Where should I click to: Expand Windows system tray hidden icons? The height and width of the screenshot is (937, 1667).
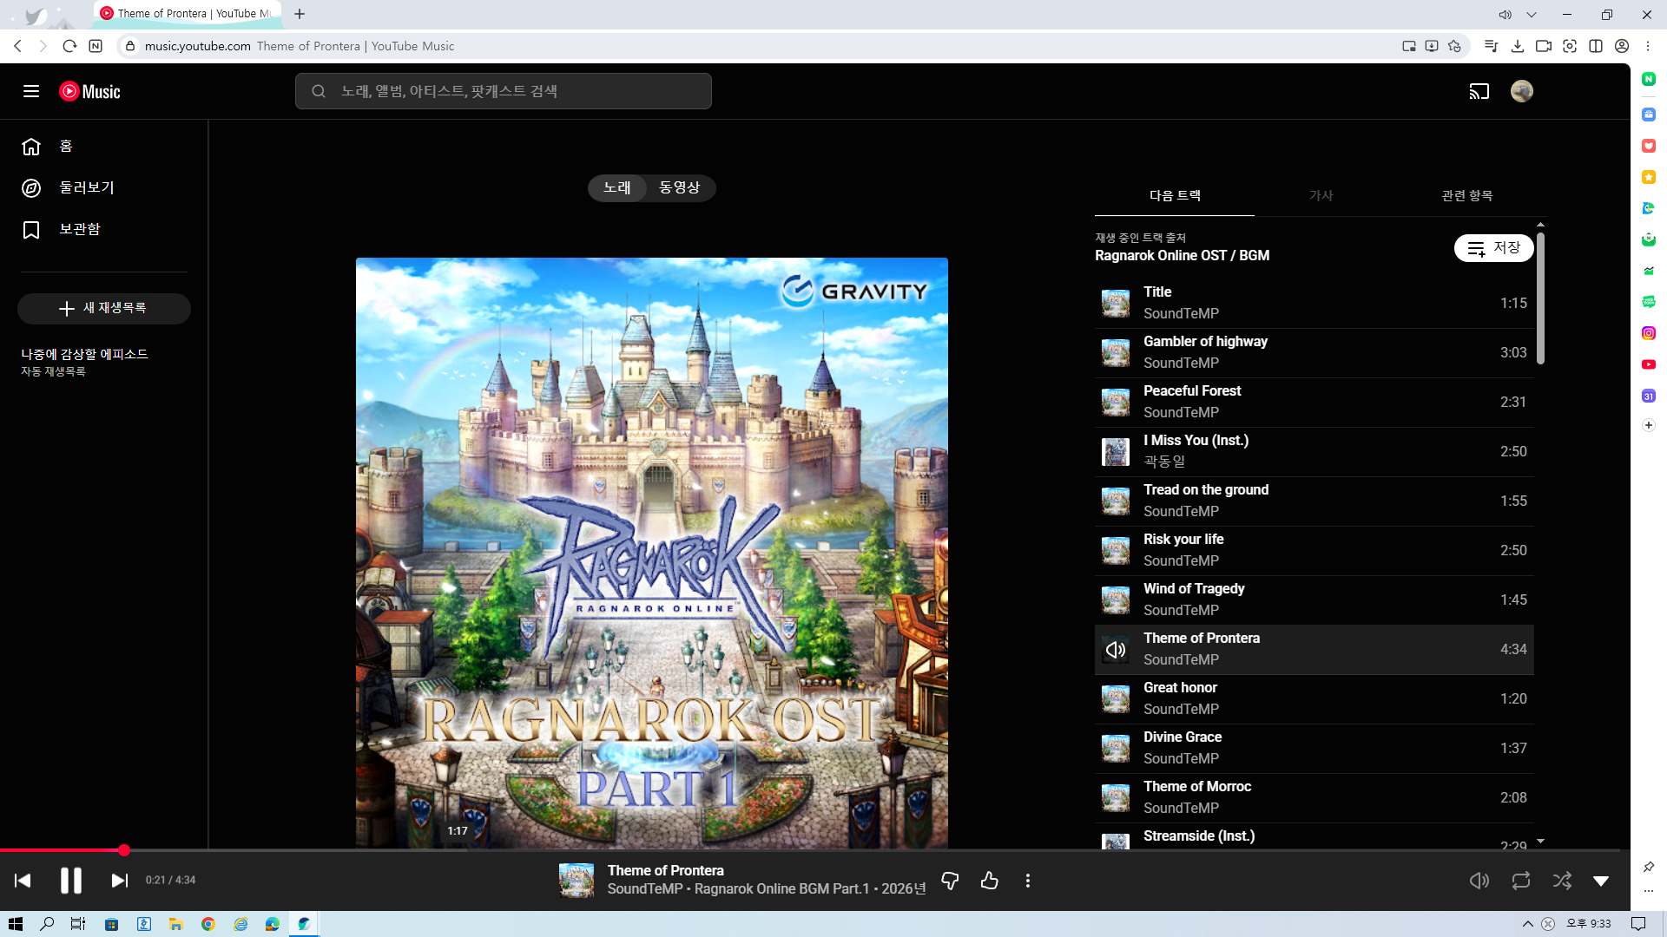click(x=1527, y=924)
